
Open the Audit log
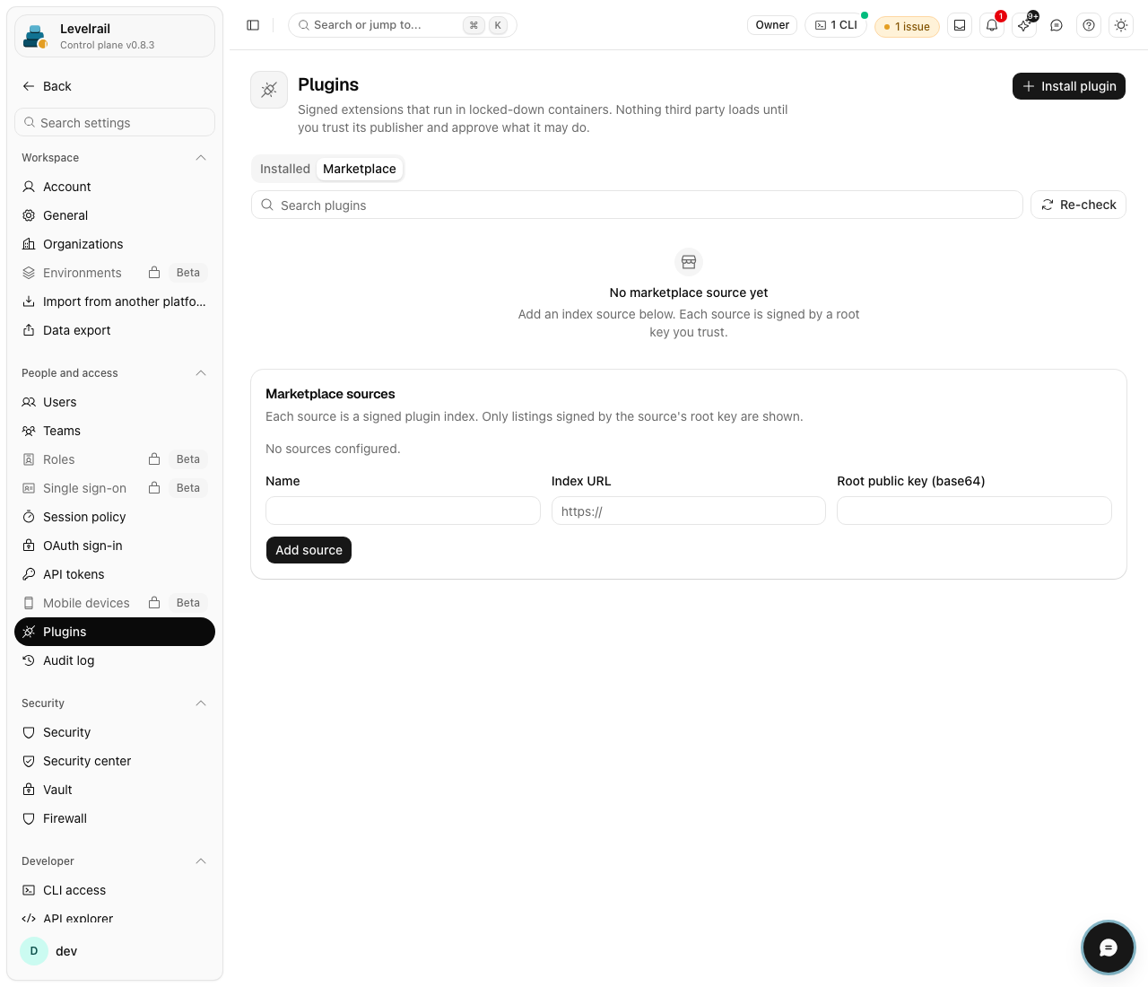(x=115, y=660)
